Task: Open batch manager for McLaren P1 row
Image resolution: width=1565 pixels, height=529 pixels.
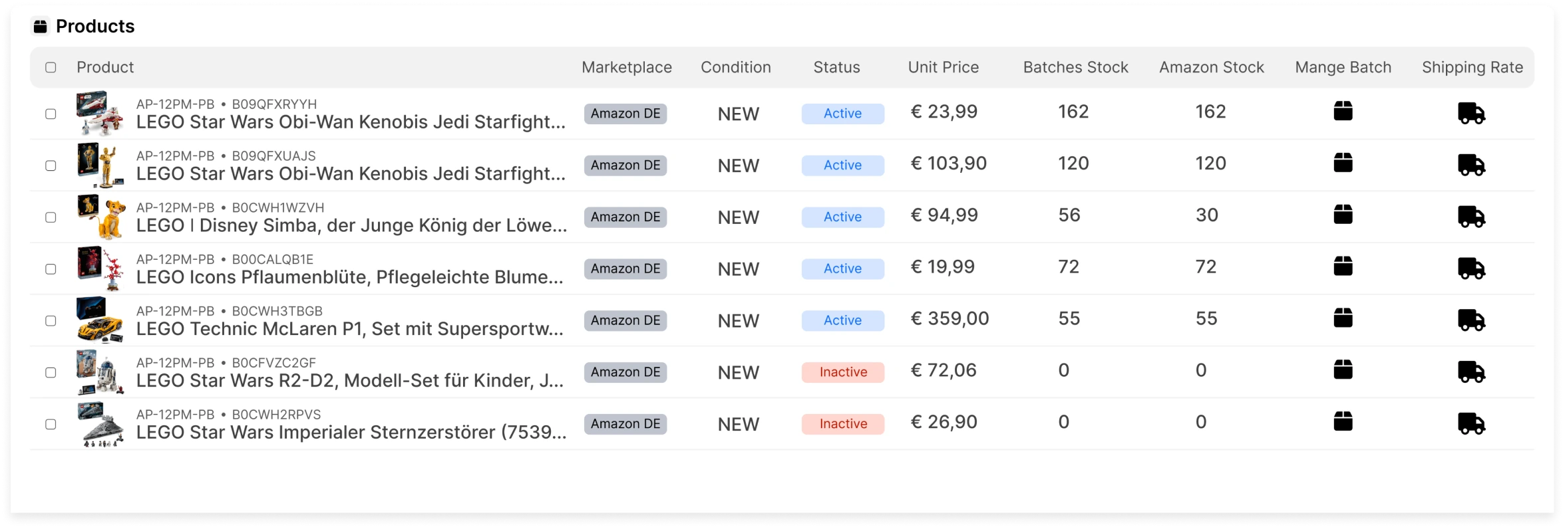Action: tap(1343, 318)
